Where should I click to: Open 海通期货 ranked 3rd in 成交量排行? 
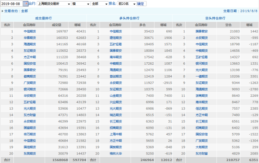coord(30,44)
